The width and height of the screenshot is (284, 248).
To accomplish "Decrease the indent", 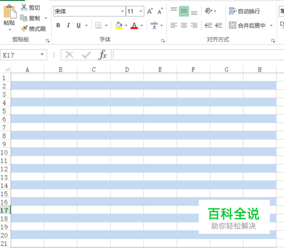I will (208, 25).
